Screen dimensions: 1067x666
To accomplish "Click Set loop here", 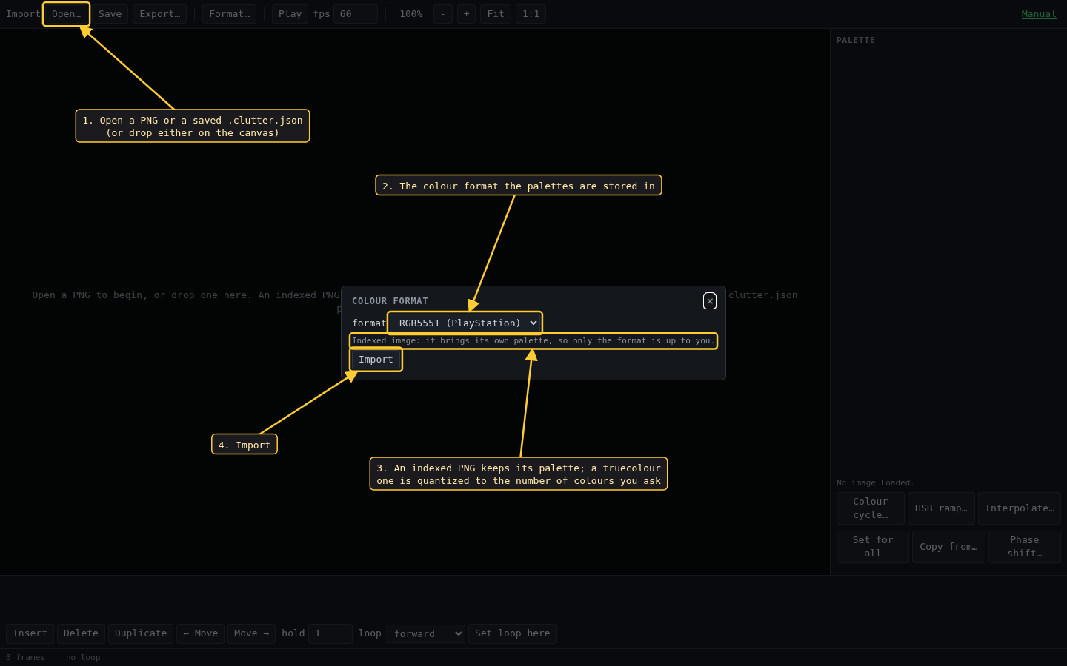I will click(x=513, y=633).
